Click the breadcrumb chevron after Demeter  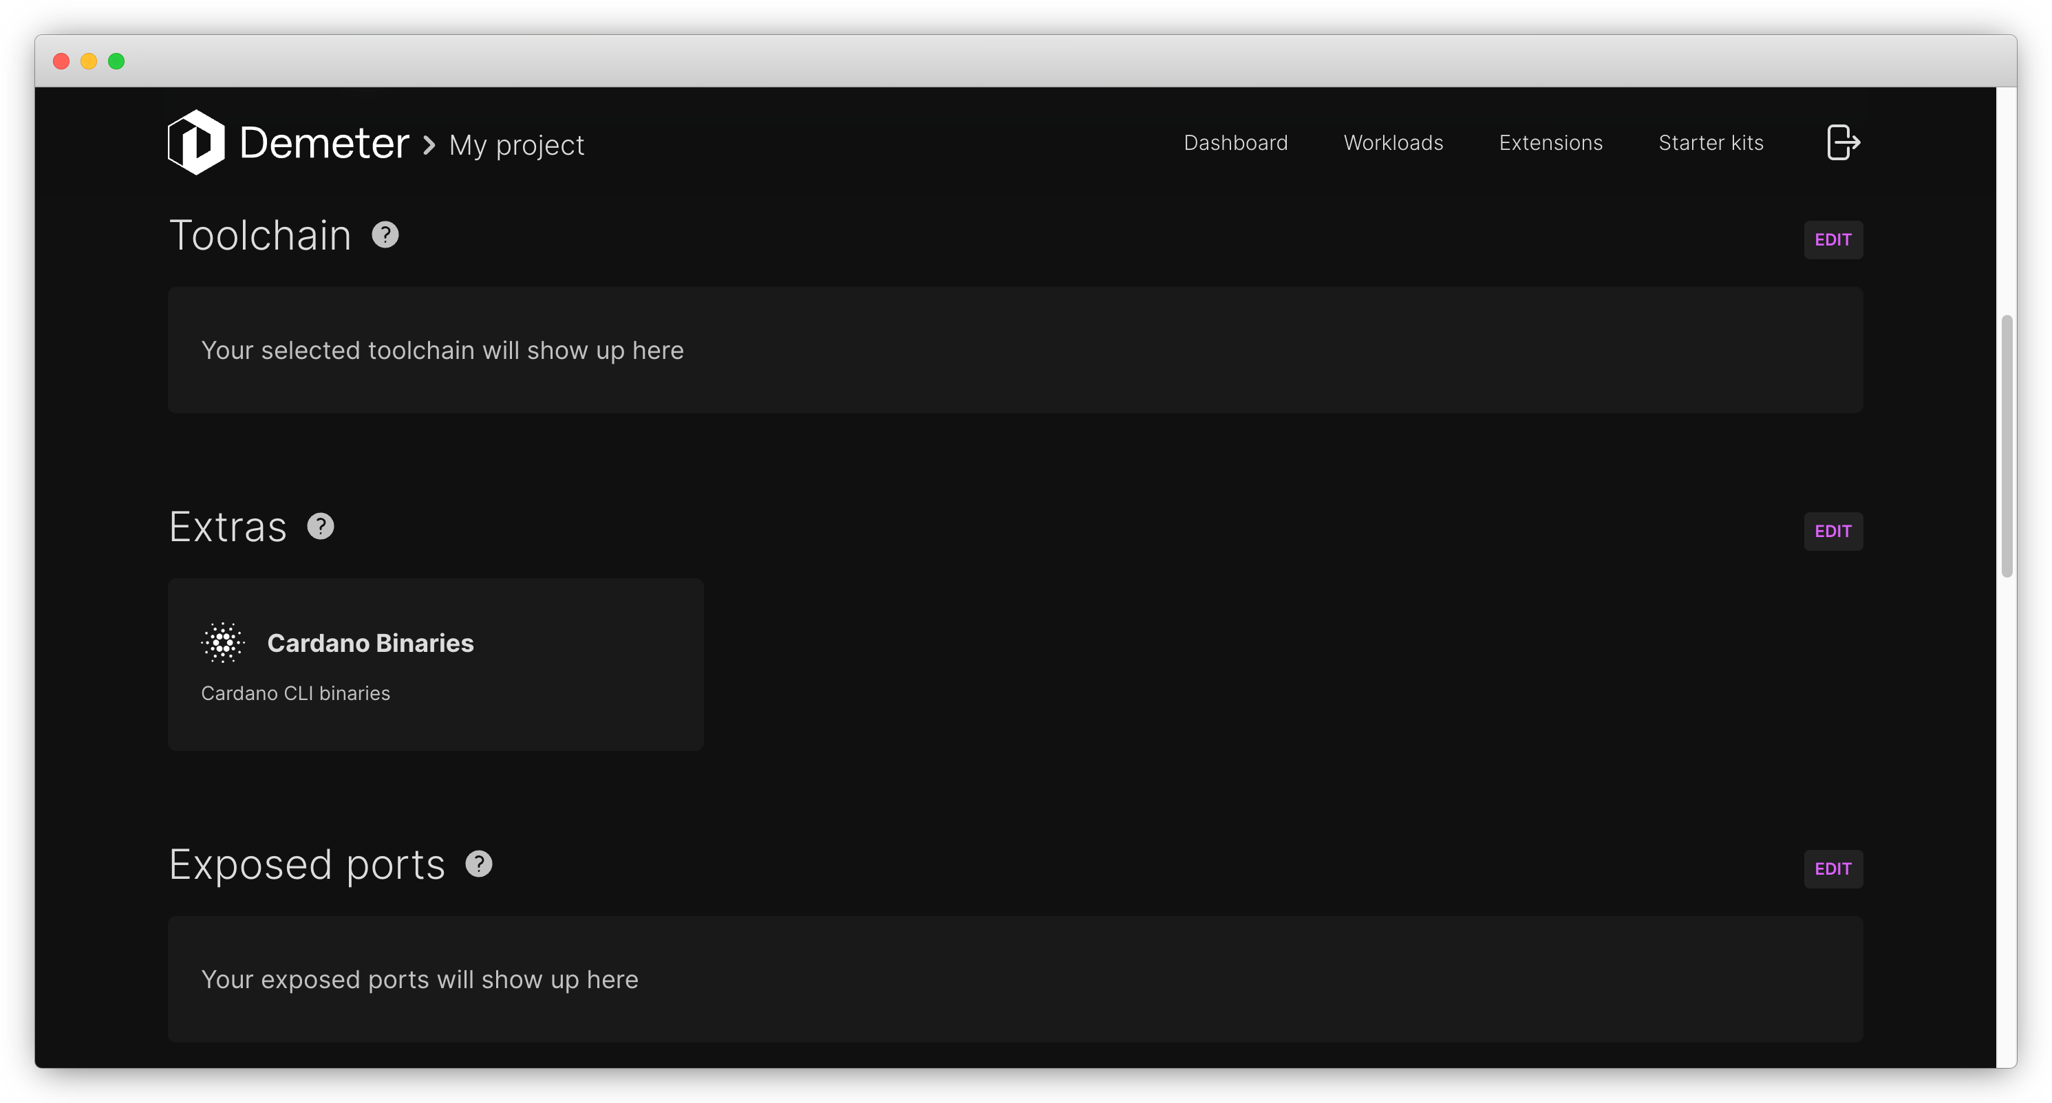coord(429,145)
